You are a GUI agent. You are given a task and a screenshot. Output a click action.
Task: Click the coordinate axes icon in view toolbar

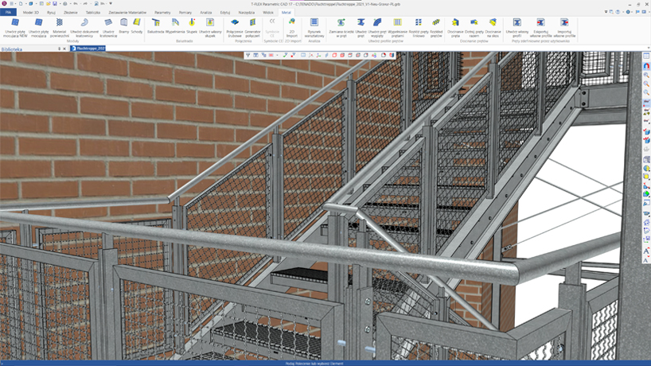[x=318, y=55]
